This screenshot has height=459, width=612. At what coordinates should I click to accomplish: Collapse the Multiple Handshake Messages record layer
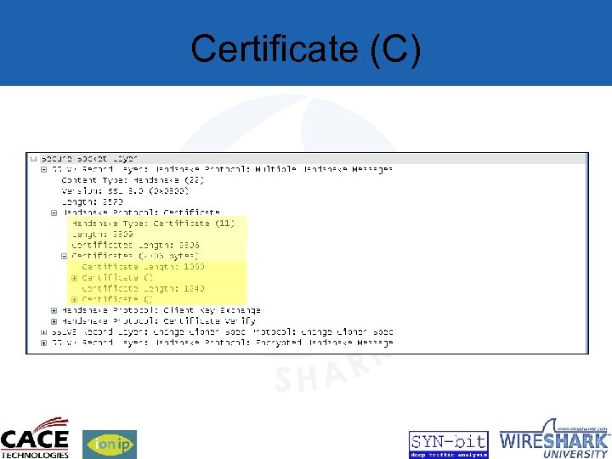(44, 169)
